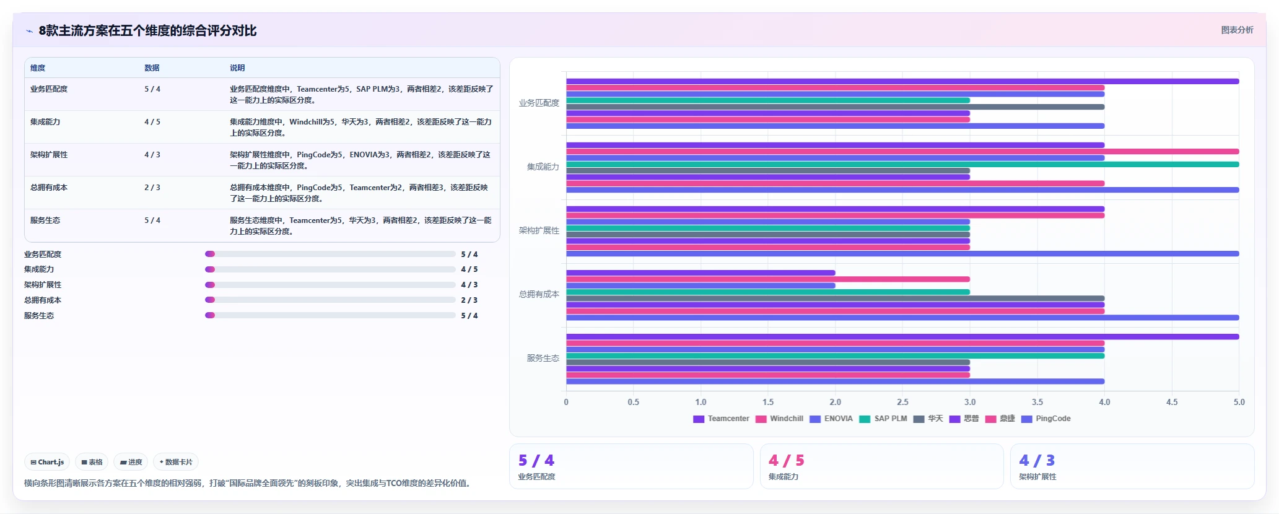1279x514 pixels.
Task: Select the 架构扩展性 cell in the table
Action: click(x=49, y=155)
